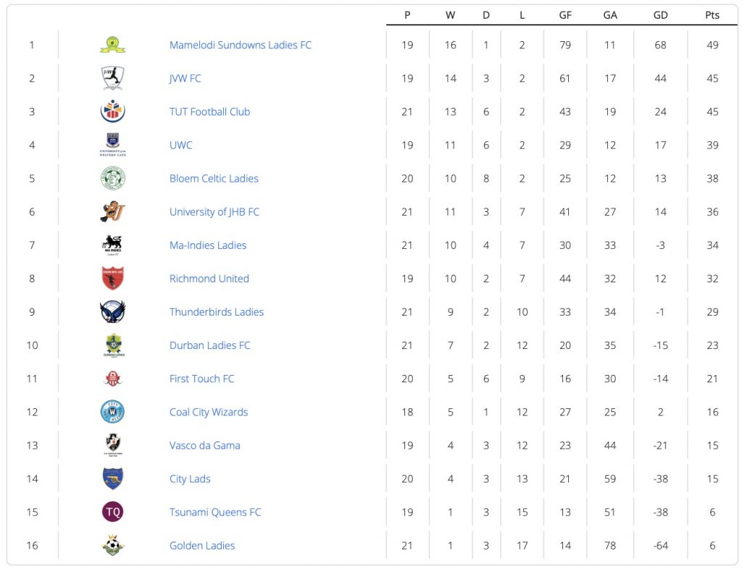Screen dimensions: 742x569
Task: Click the Coal City Wizards blue badge
Action: click(x=112, y=412)
